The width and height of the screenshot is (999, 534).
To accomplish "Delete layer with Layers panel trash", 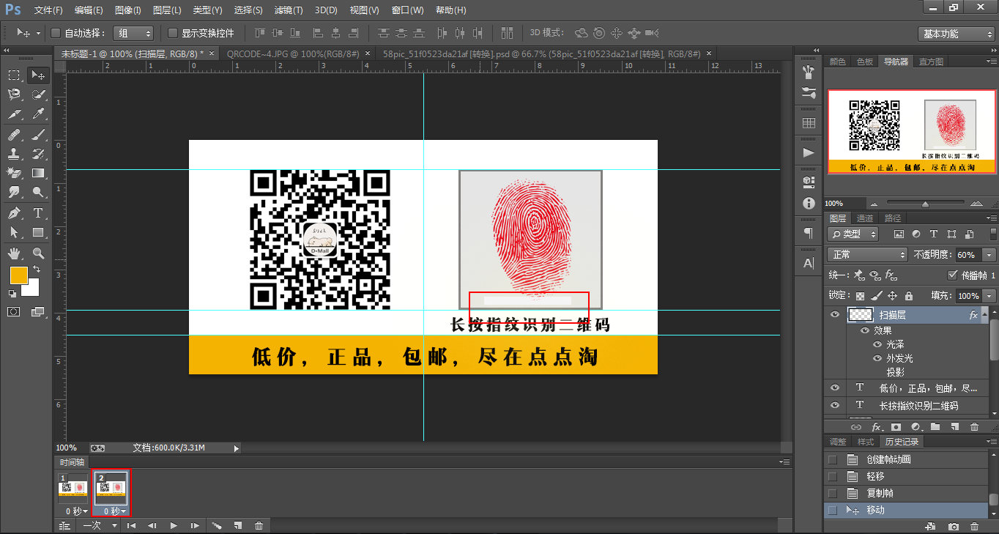I will click(x=974, y=426).
